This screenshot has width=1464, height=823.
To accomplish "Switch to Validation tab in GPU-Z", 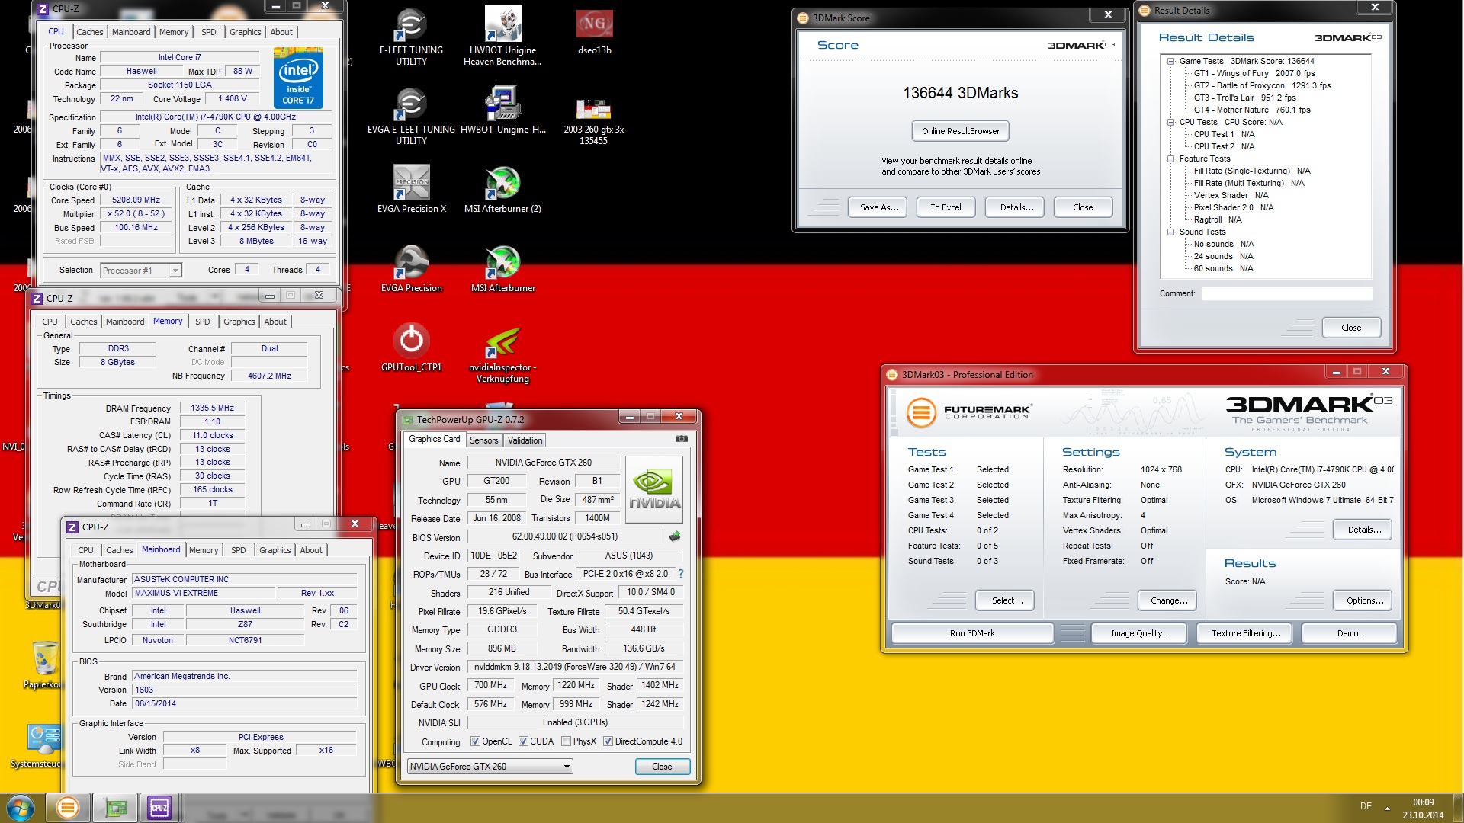I will click(525, 440).
